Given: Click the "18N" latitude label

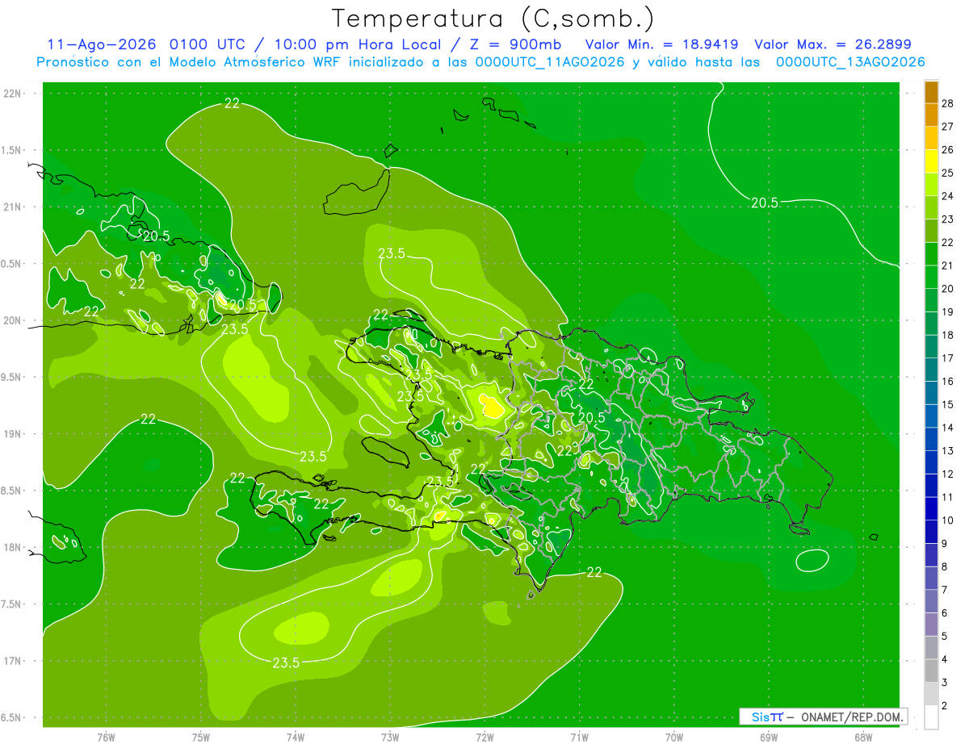Looking at the screenshot, I should (x=13, y=547).
